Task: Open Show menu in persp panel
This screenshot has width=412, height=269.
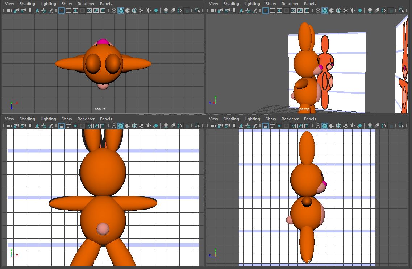Action: click(271, 4)
